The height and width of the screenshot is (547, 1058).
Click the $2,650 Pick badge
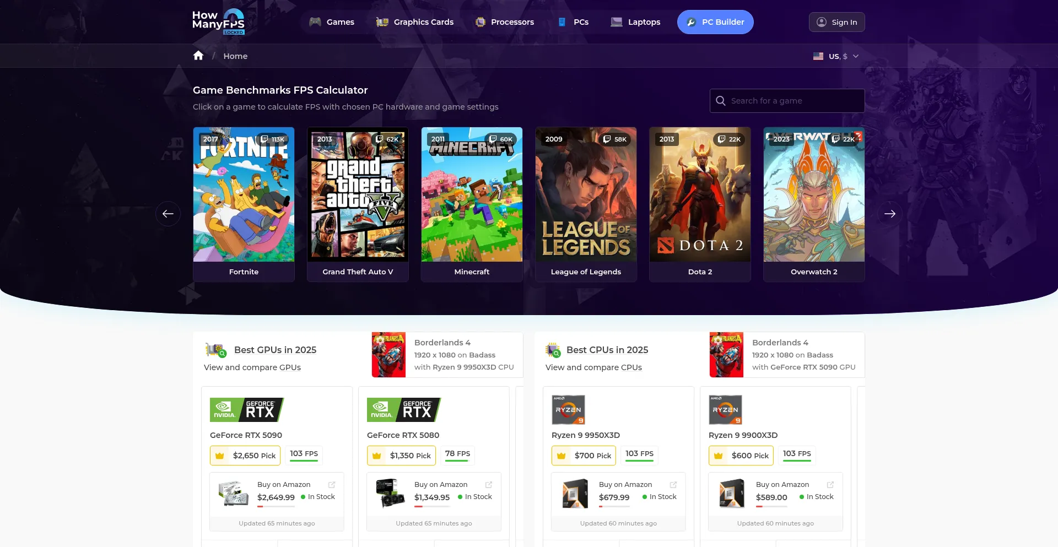pyautogui.click(x=245, y=456)
